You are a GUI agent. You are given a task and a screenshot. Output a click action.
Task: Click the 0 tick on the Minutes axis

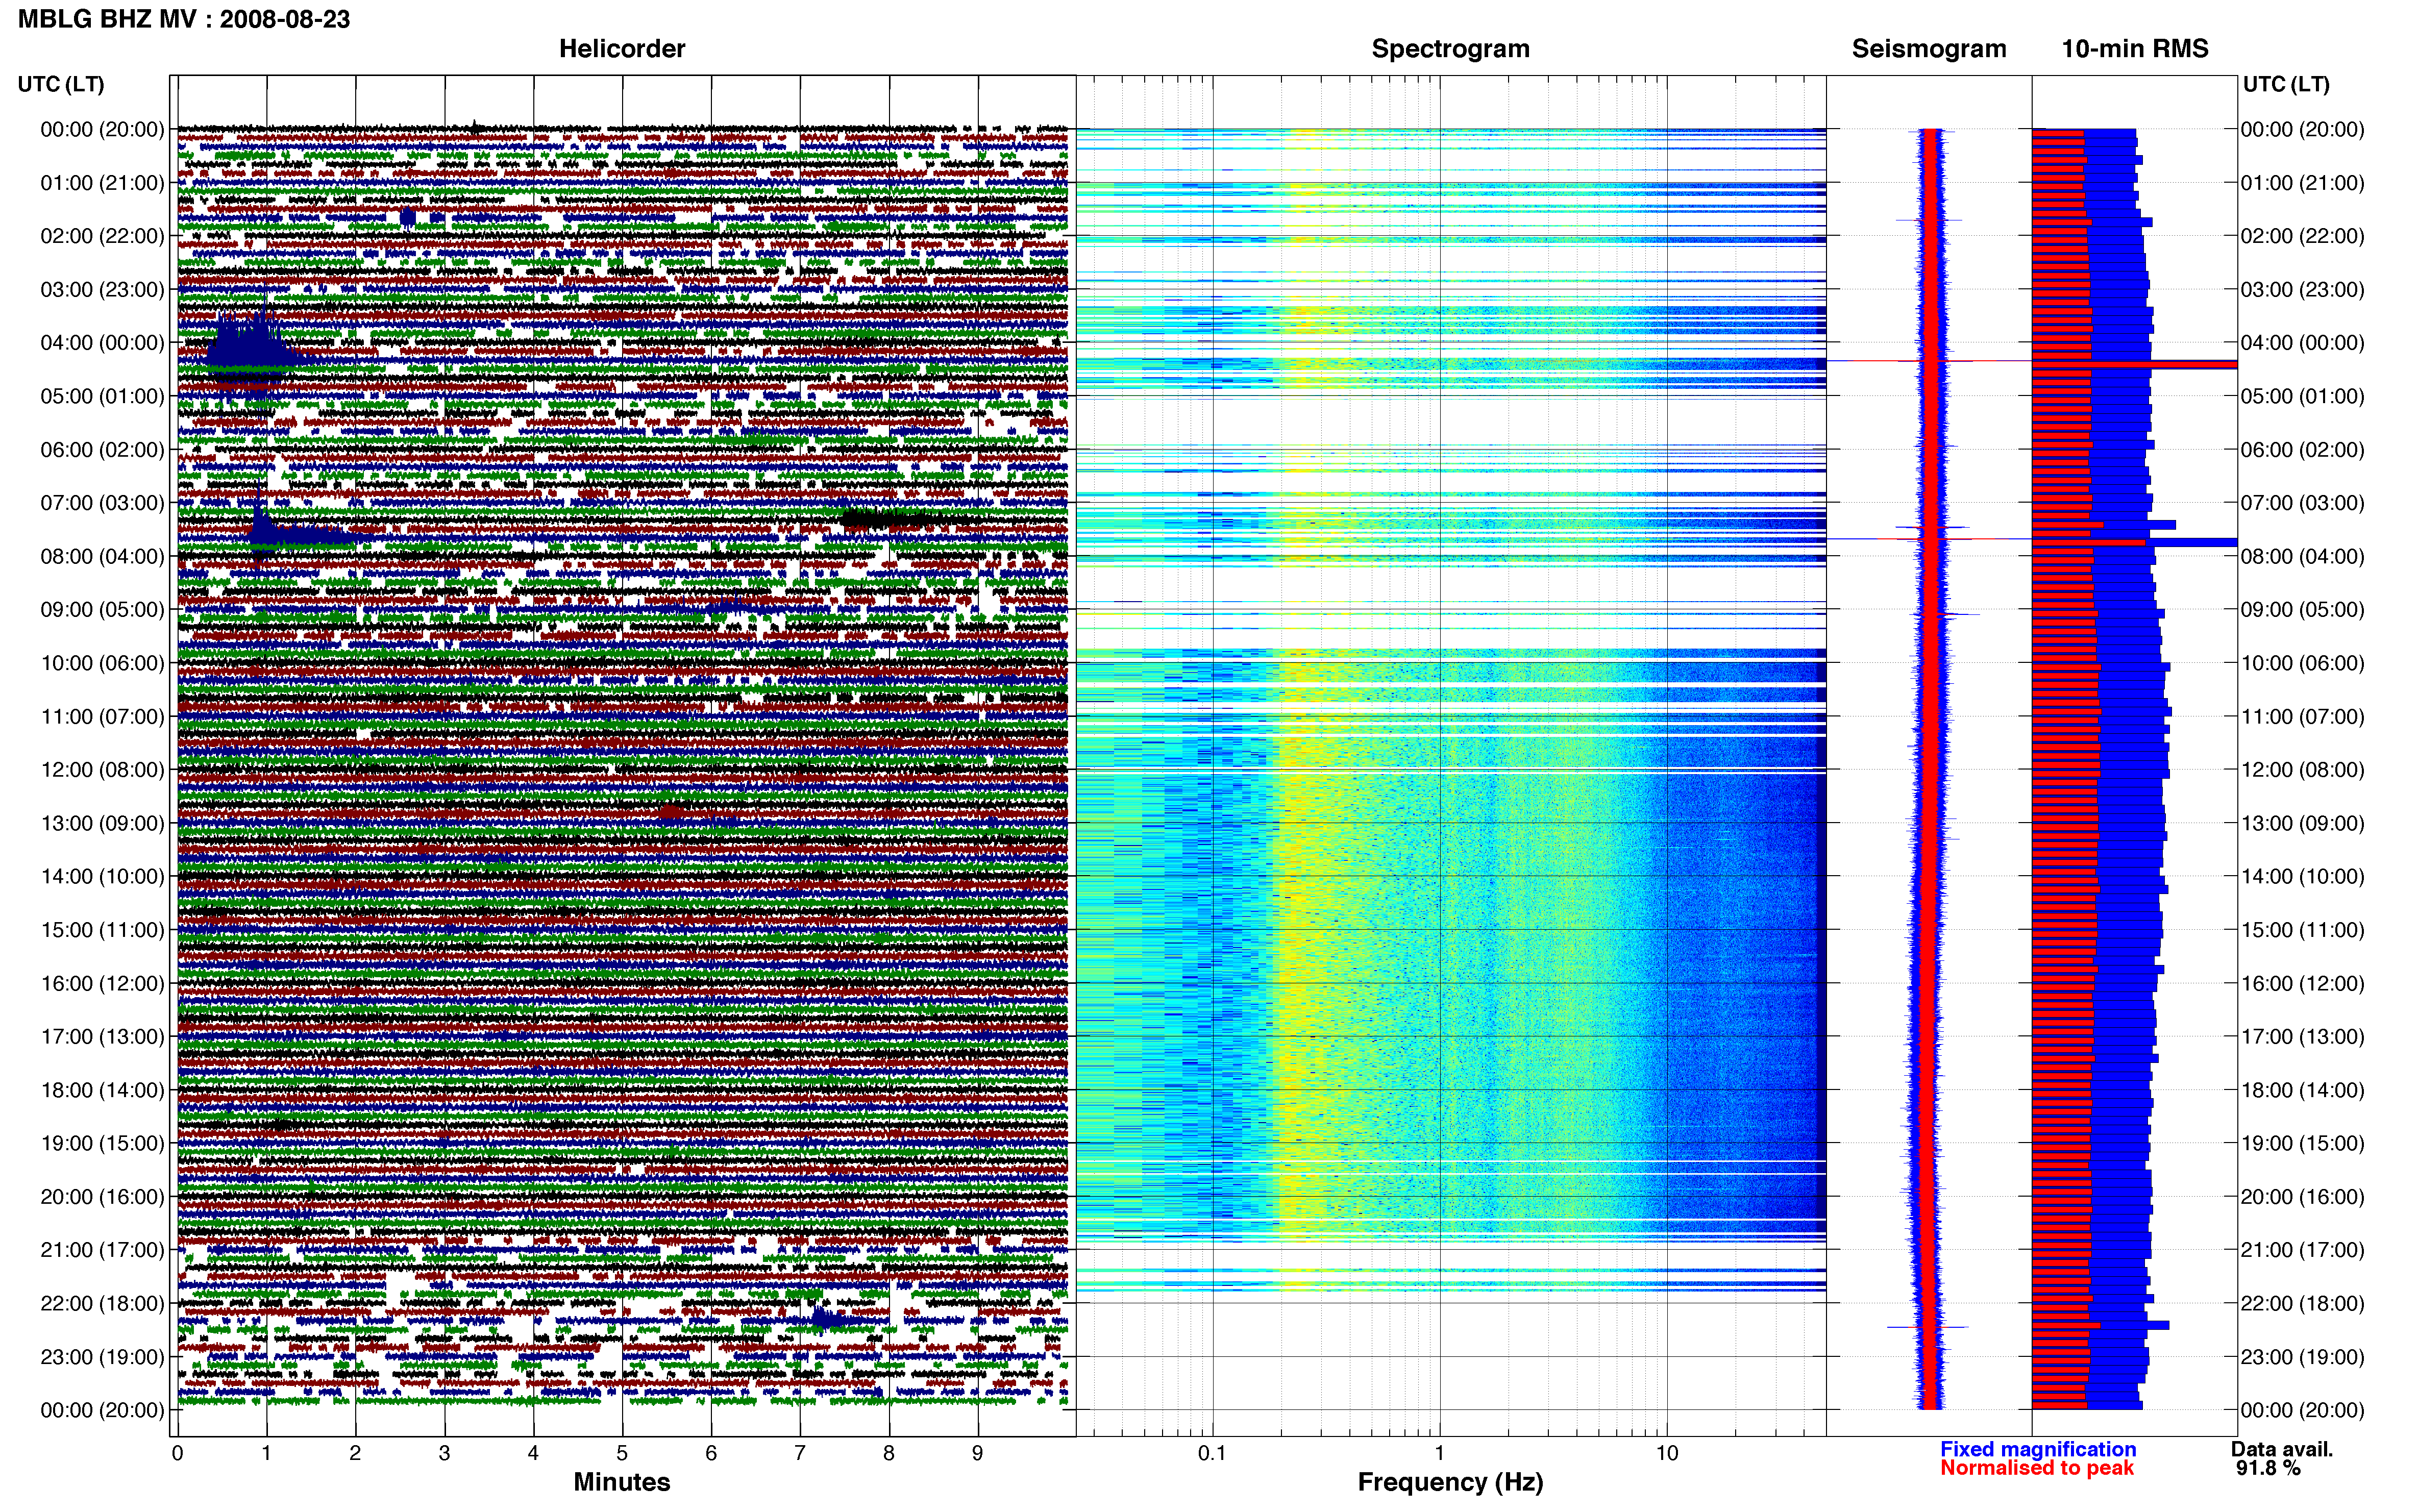click(x=177, y=1454)
